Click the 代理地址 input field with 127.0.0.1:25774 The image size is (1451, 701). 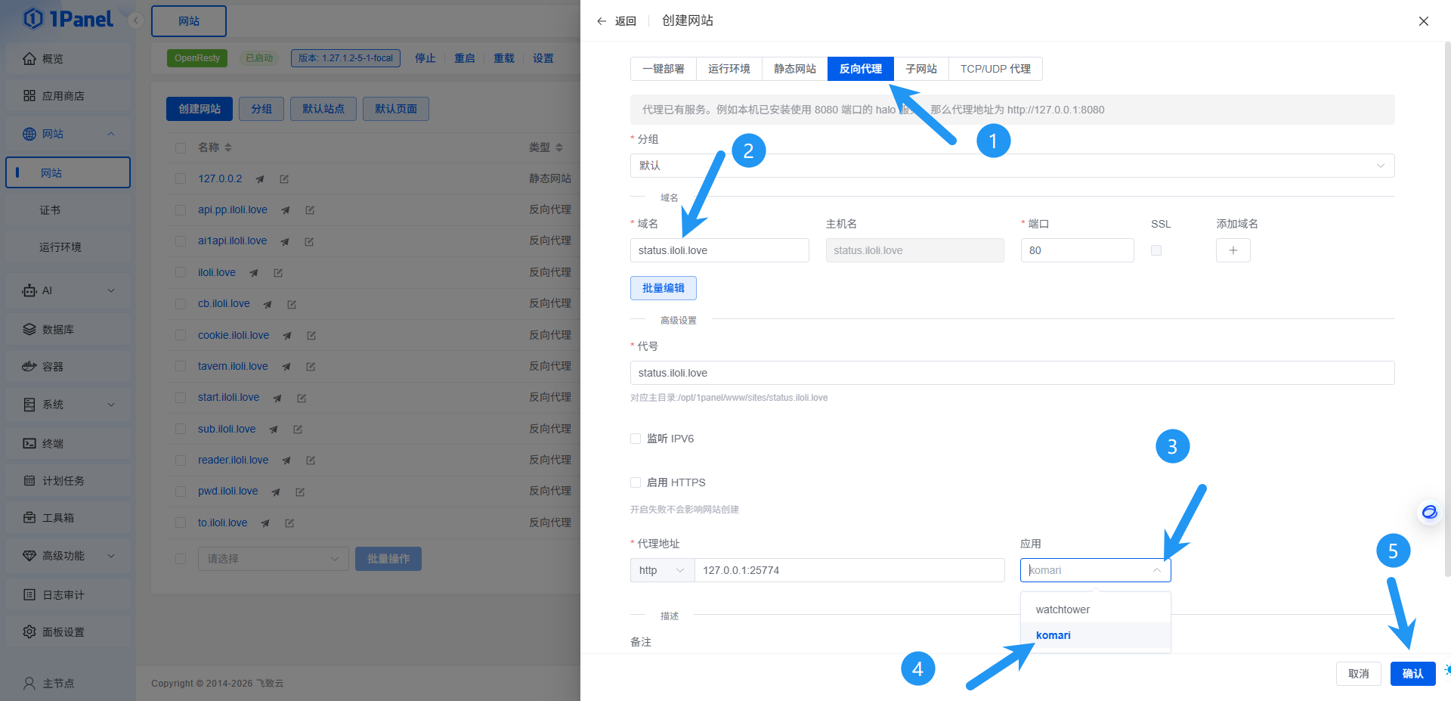[849, 570]
